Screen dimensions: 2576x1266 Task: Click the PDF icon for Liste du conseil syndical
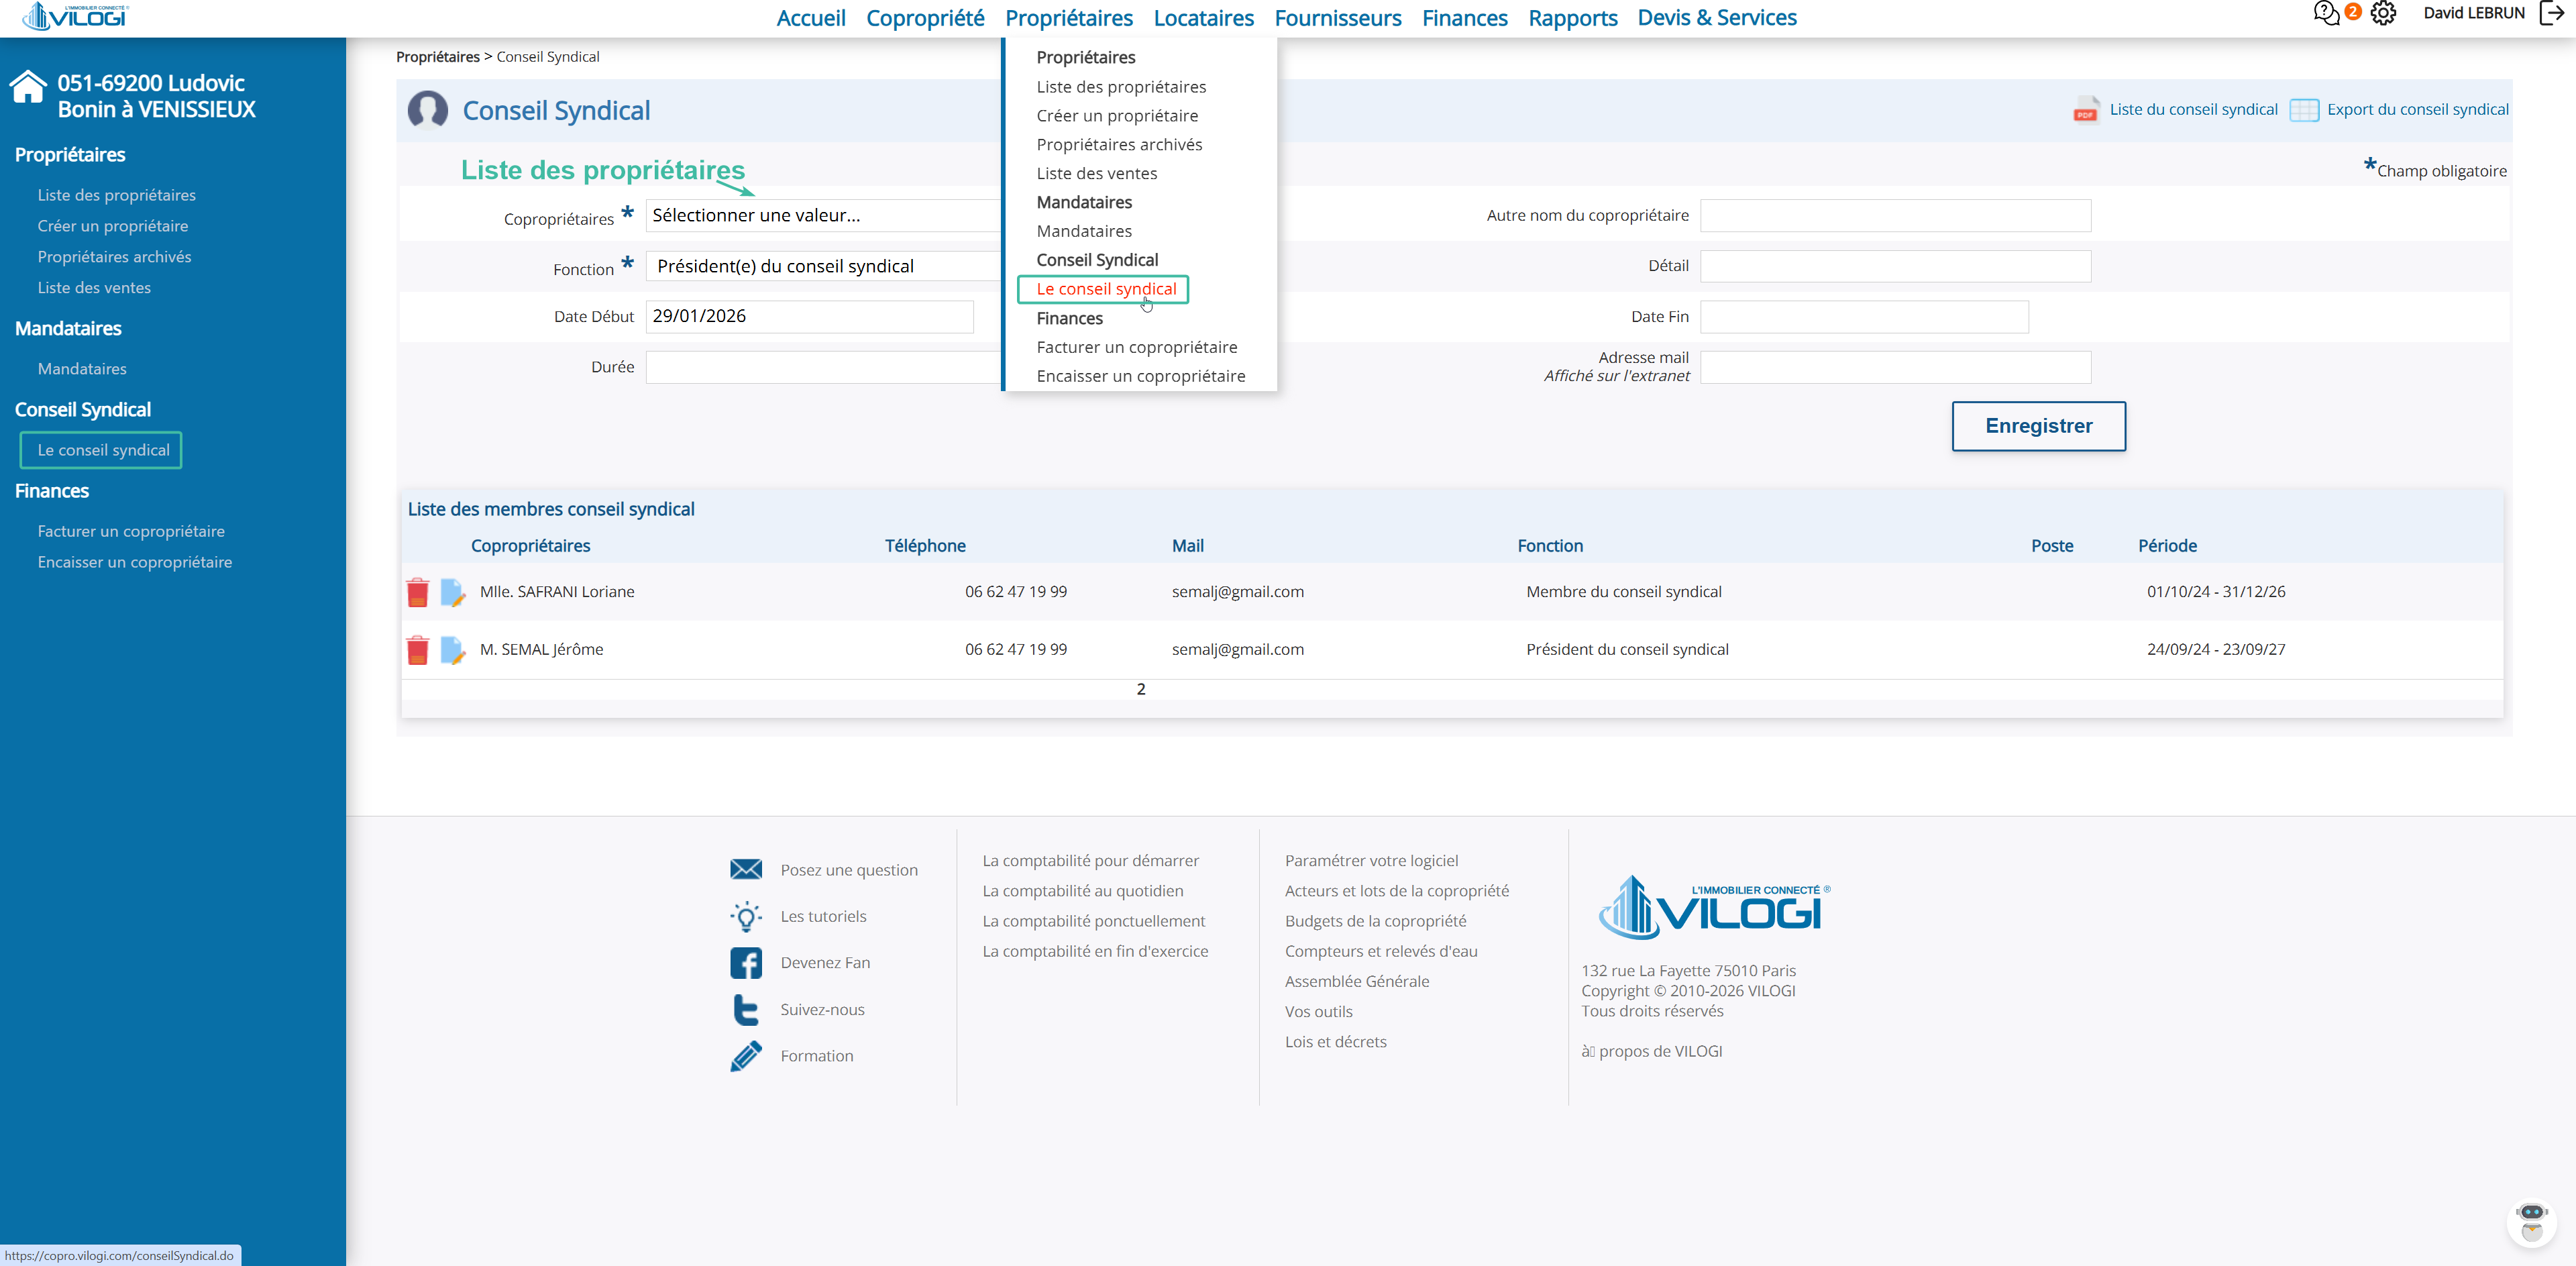(x=2086, y=109)
